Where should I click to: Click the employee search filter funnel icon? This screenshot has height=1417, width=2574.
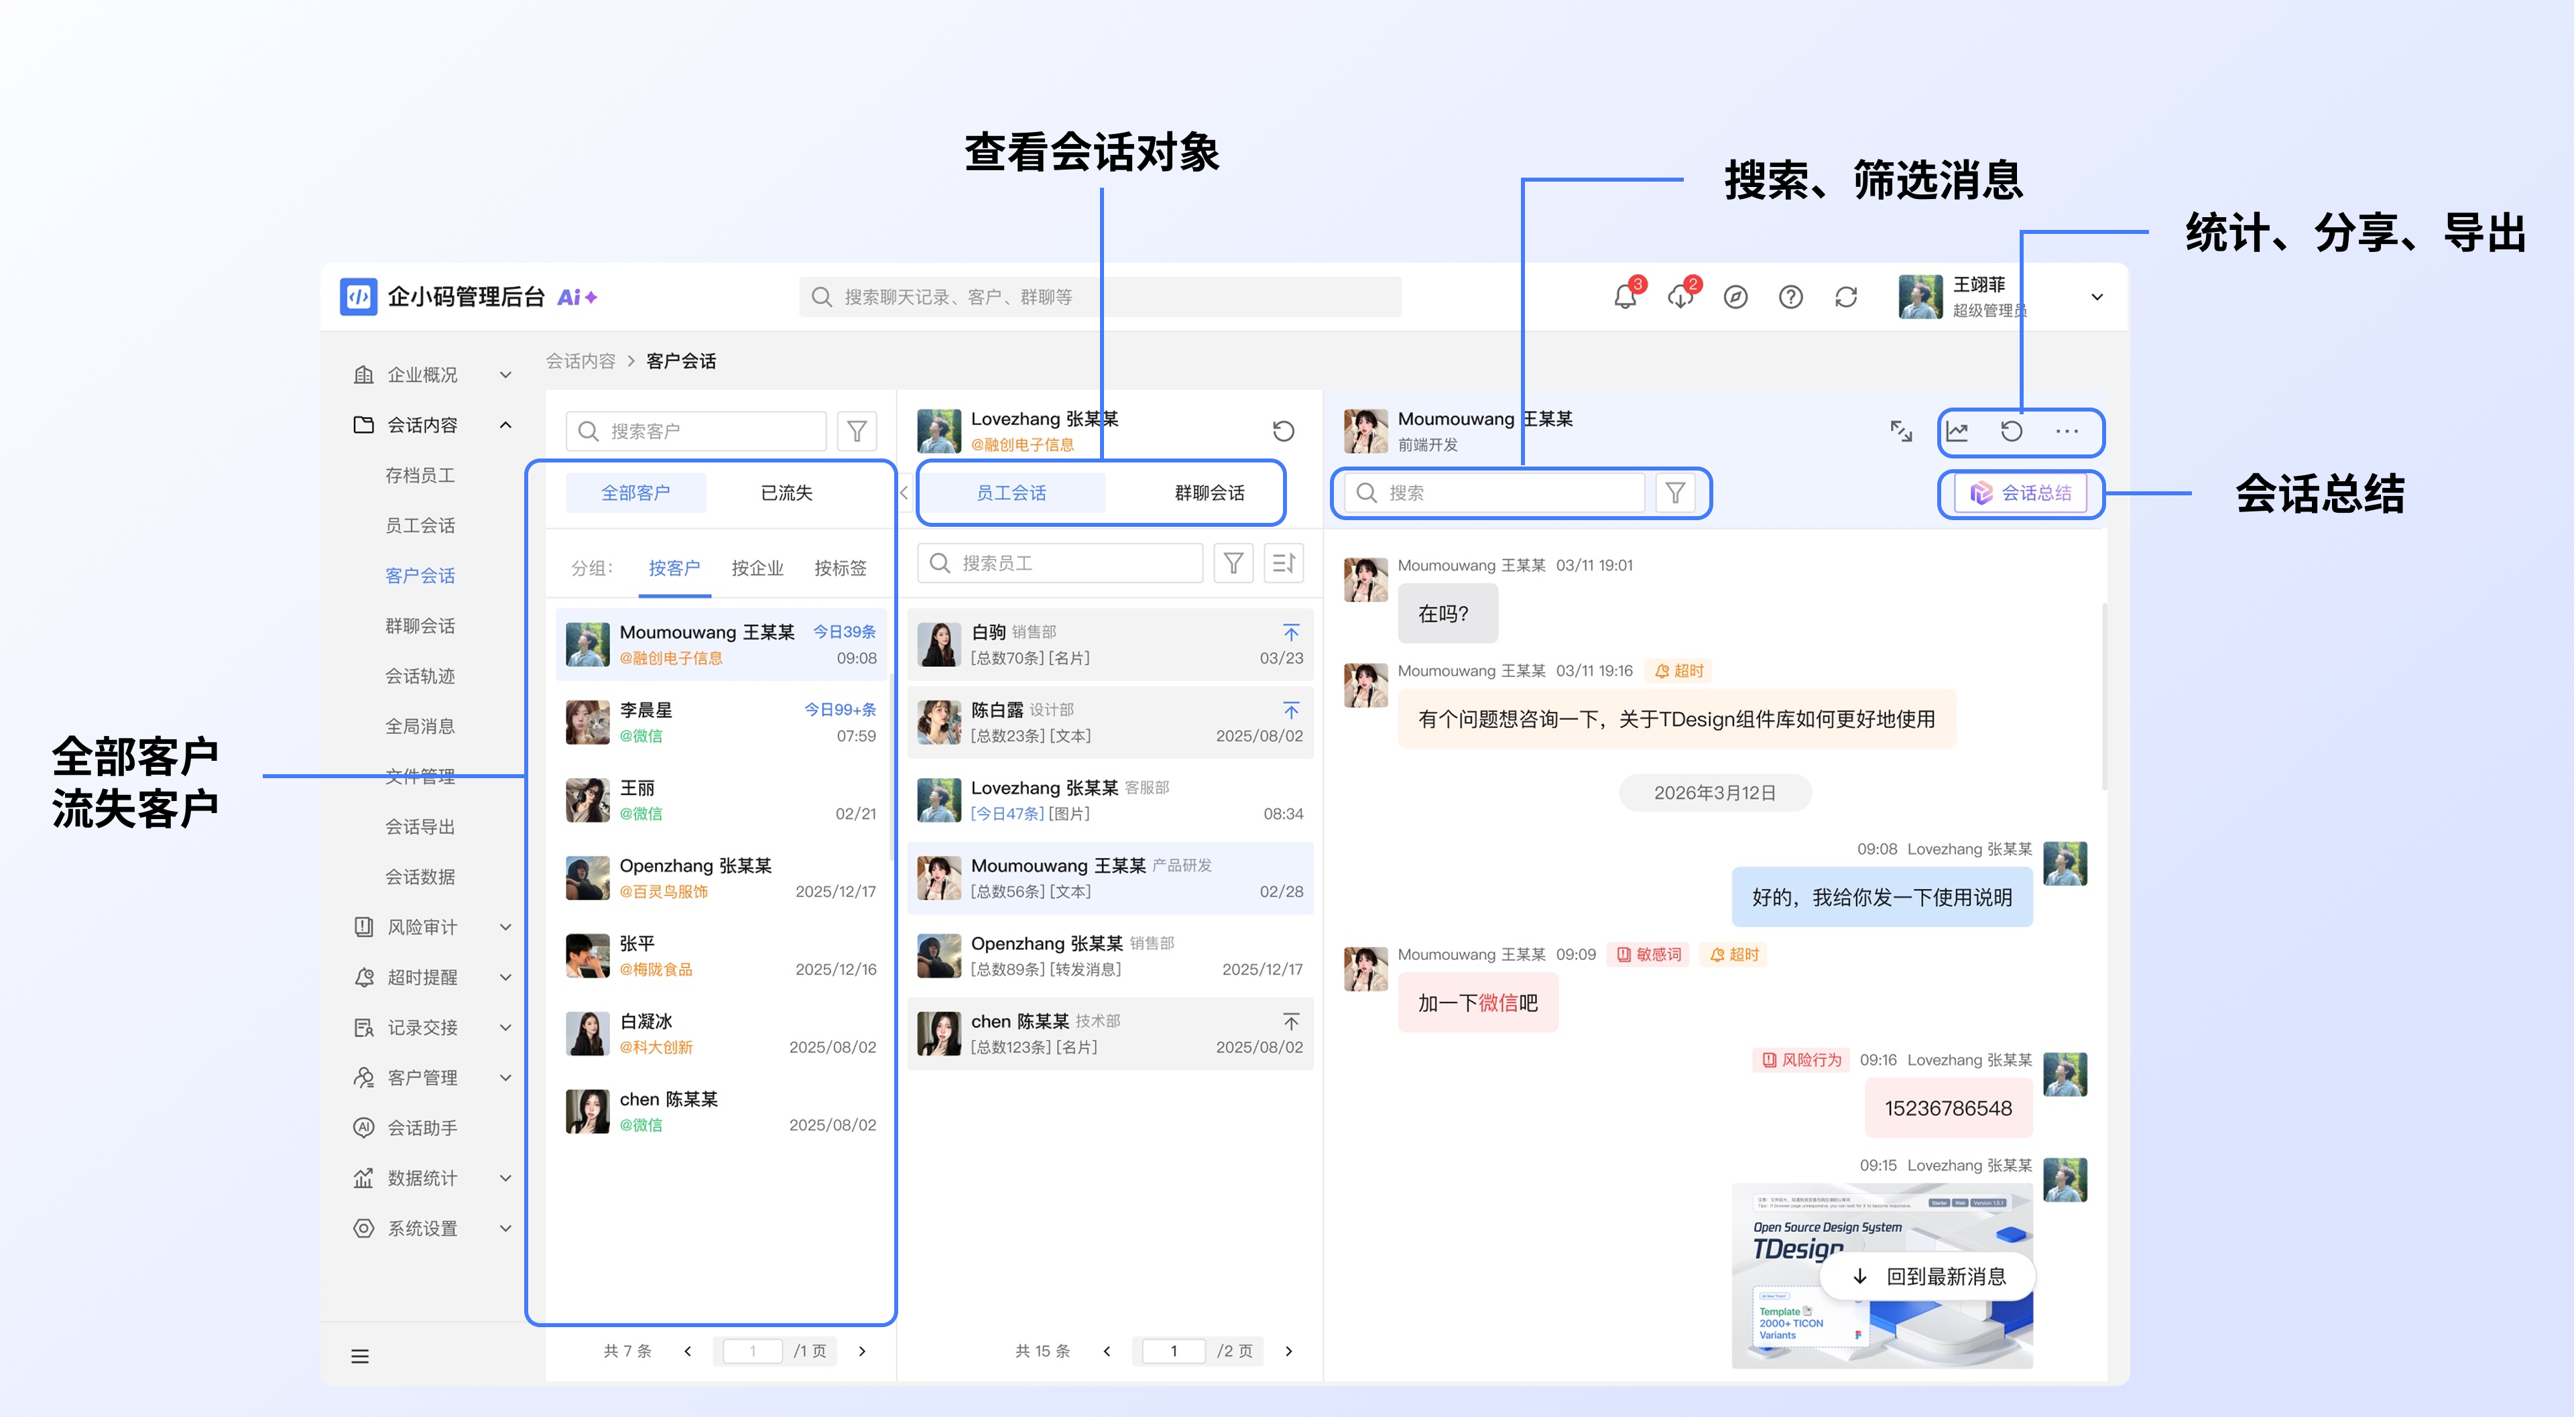[x=1233, y=562]
